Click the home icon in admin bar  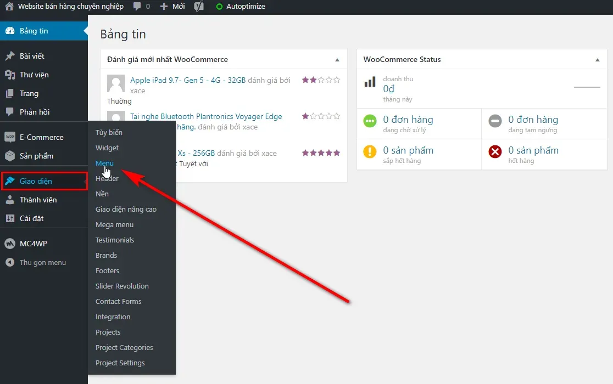(9, 7)
